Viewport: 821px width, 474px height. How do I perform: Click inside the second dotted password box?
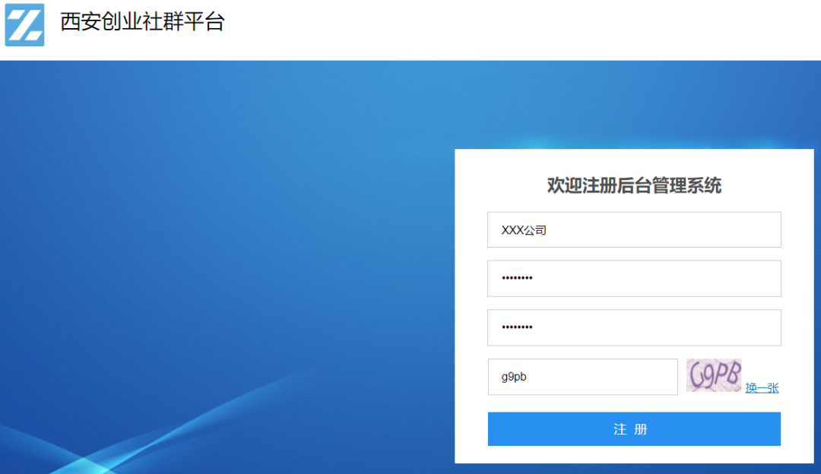634,327
